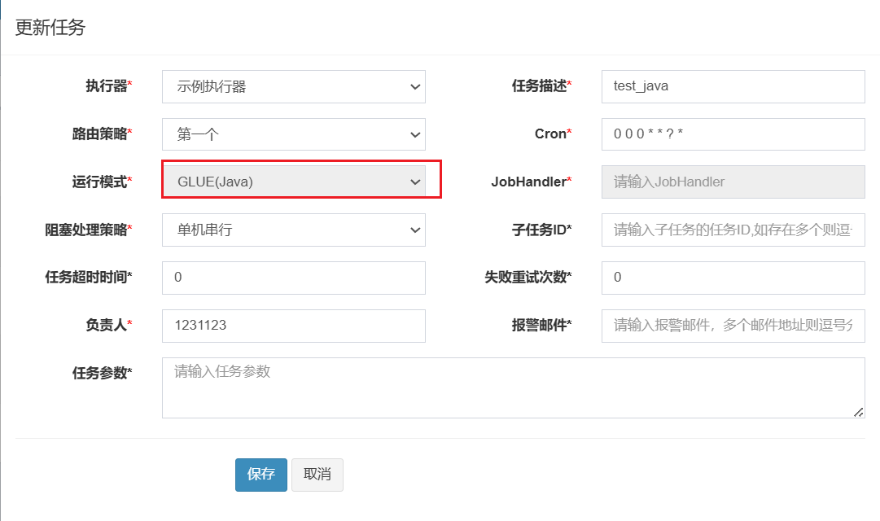Screen dimensions: 880x521
Task: Focus the 报警邮件 input box
Action: 733,326
